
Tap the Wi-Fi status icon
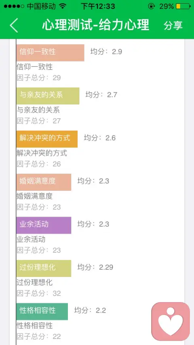pyautogui.click(x=63, y=6)
